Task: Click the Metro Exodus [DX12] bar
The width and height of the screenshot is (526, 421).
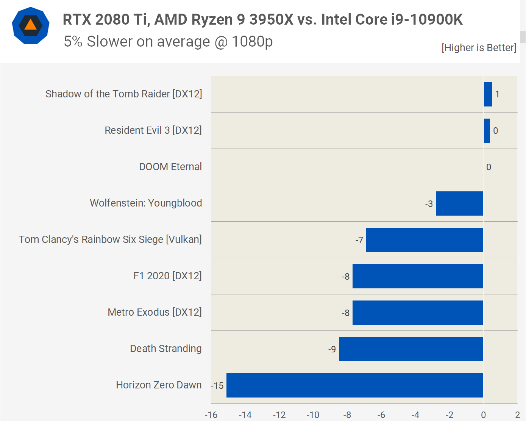Action: pos(417,313)
